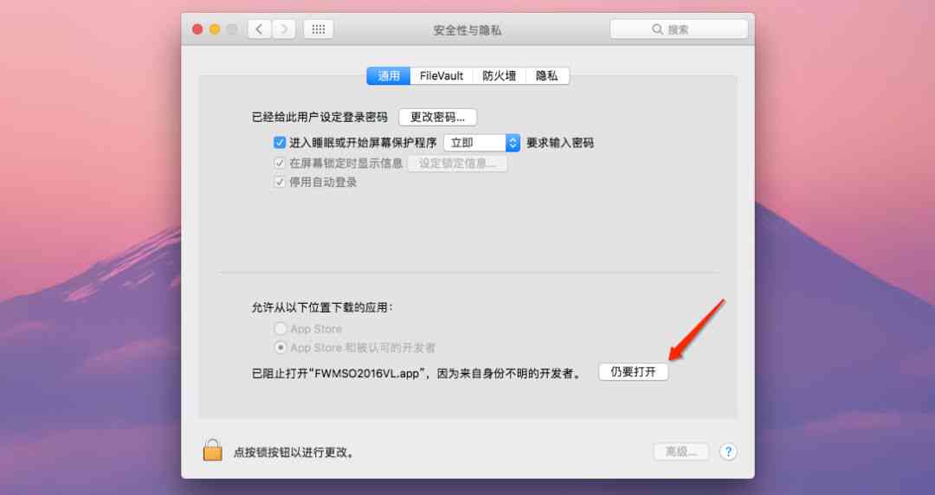The image size is (935, 495).
Task: Click the 仍要打开 button
Action: [633, 371]
